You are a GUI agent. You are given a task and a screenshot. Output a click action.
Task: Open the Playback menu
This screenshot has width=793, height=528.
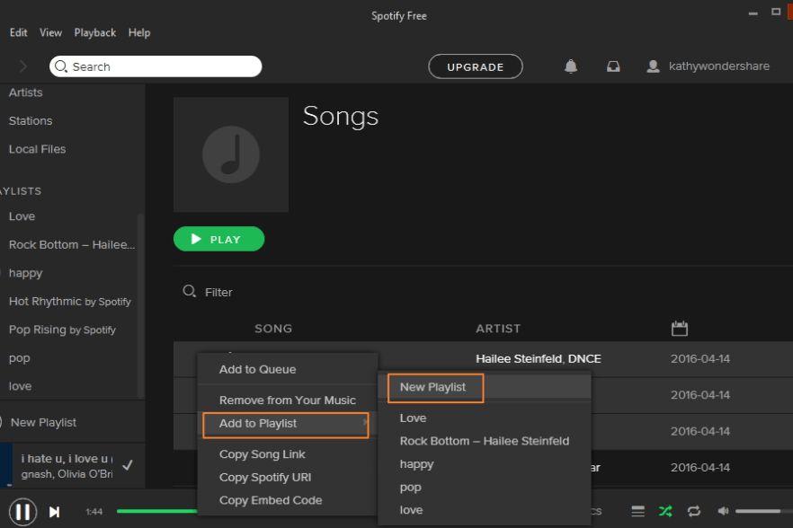pos(95,33)
